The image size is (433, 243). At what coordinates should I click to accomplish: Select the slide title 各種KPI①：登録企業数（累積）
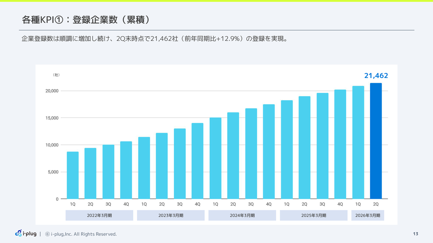coord(86,20)
